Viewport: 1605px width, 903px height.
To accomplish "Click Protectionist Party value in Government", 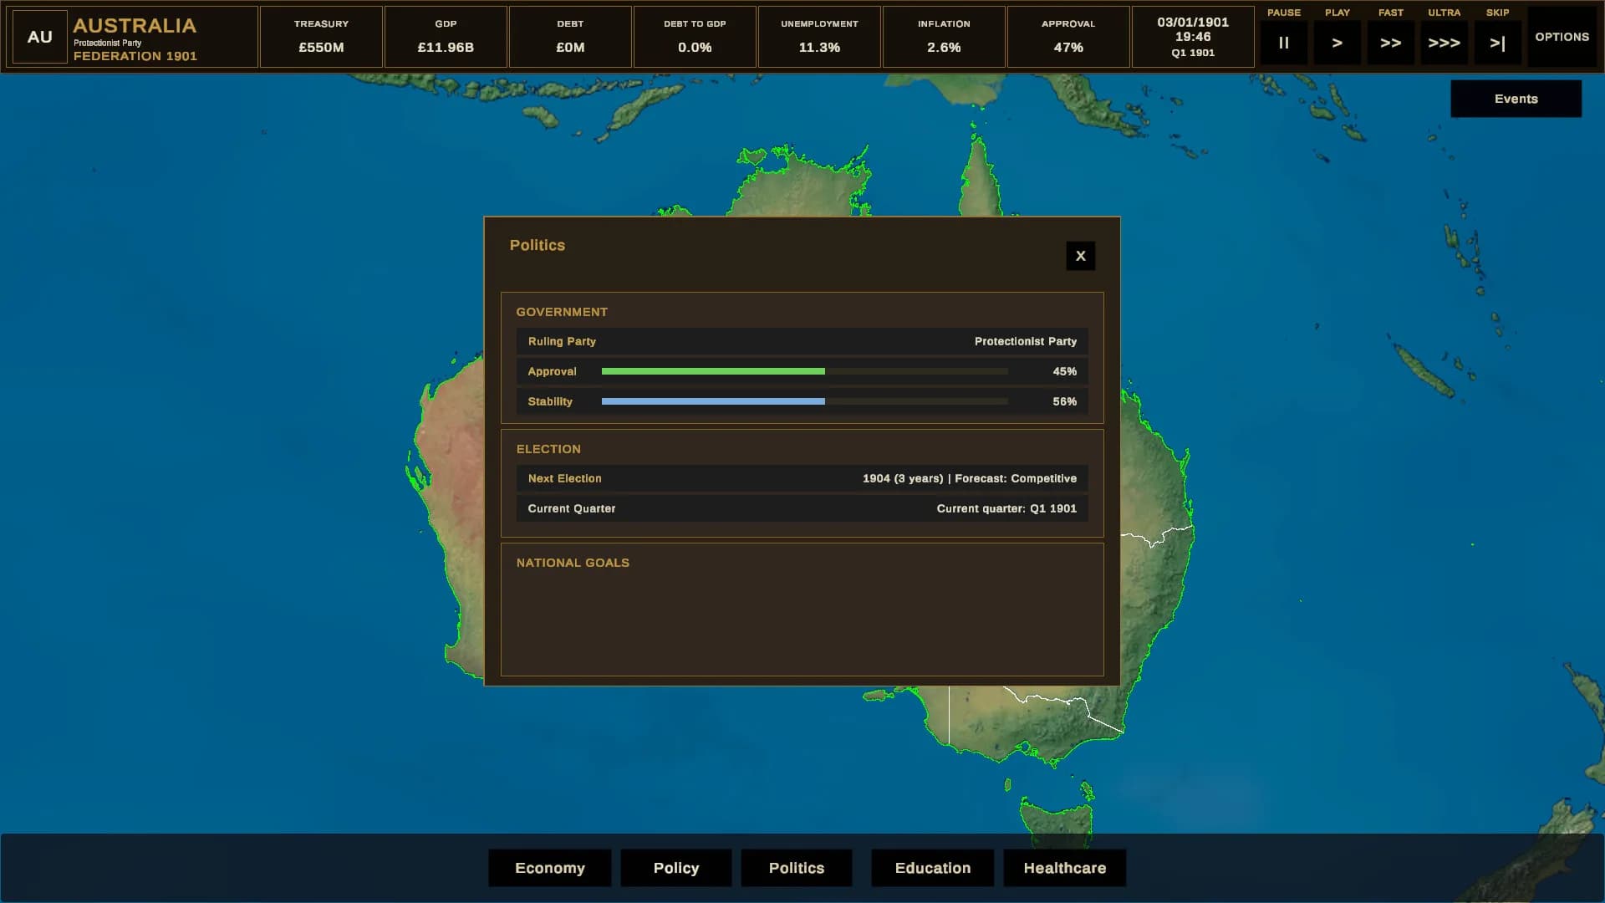I will [1026, 341].
